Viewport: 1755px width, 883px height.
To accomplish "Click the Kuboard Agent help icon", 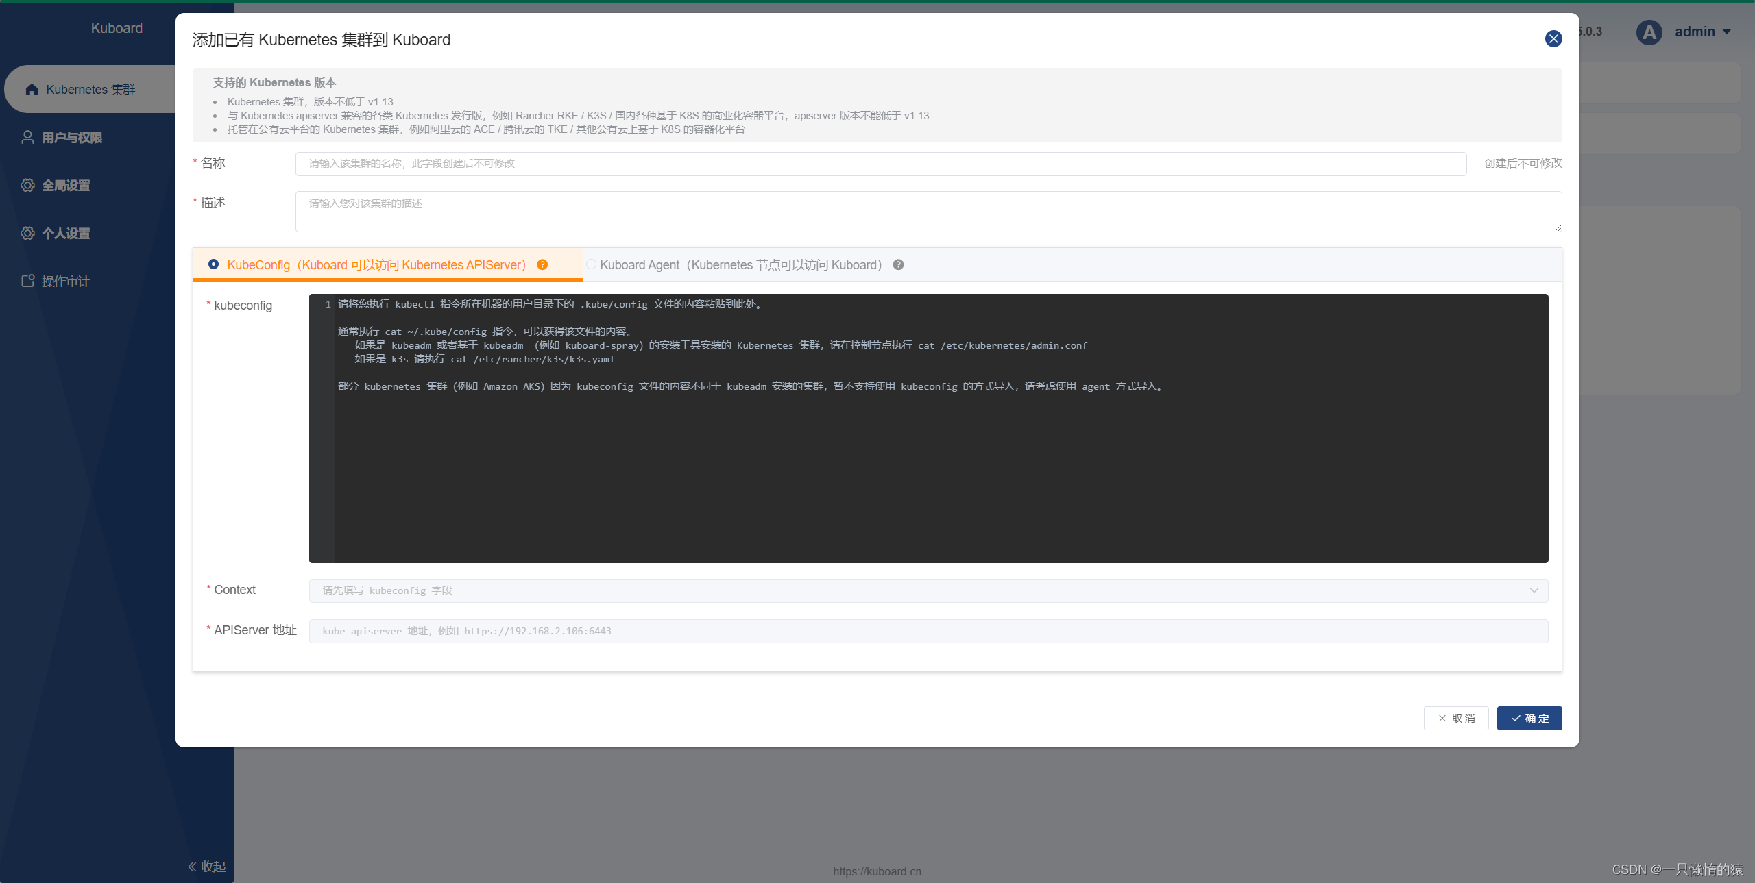I will click(x=898, y=265).
